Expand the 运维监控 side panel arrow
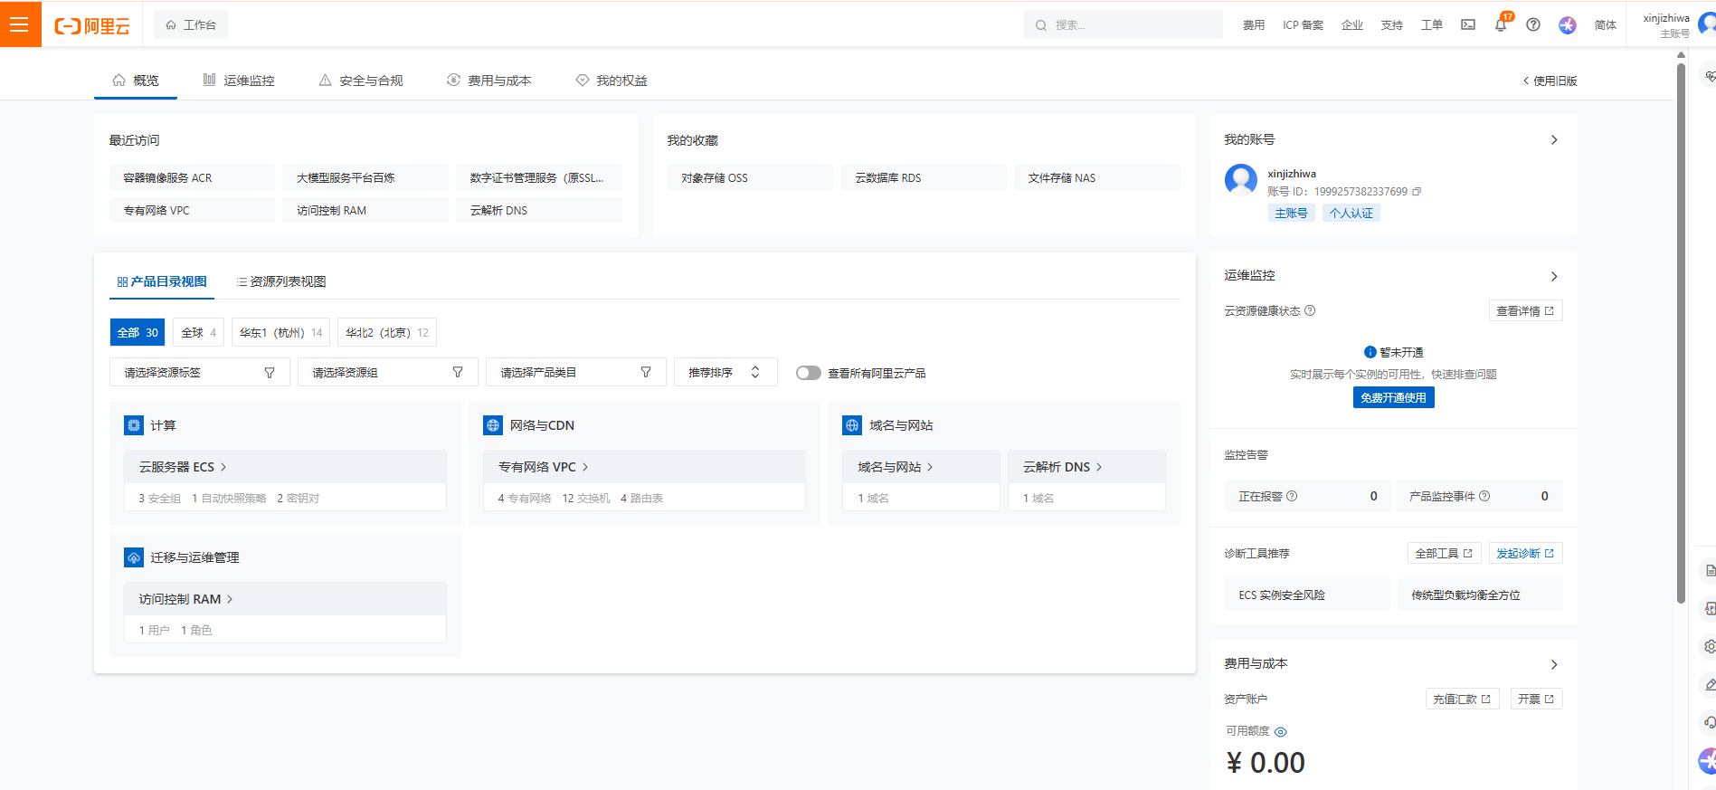Image resolution: width=1716 pixels, height=790 pixels. (1554, 276)
